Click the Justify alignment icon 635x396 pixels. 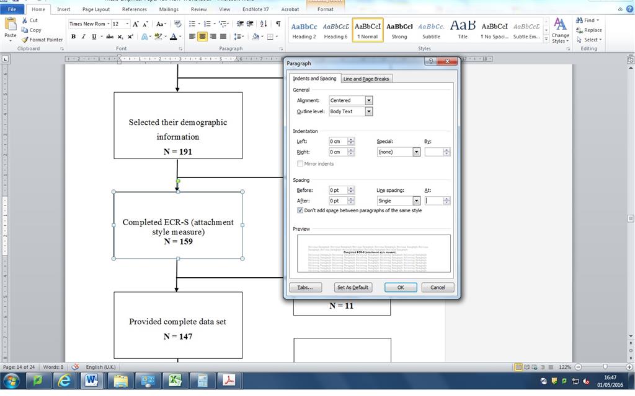[x=223, y=37]
